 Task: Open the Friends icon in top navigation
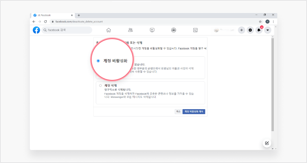pos(131,30)
